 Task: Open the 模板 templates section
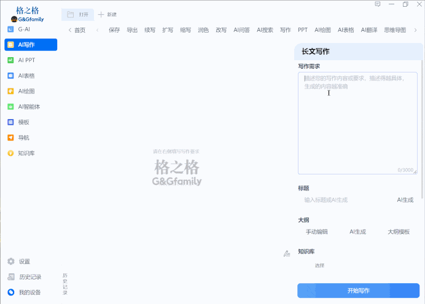tap(23, 122)
